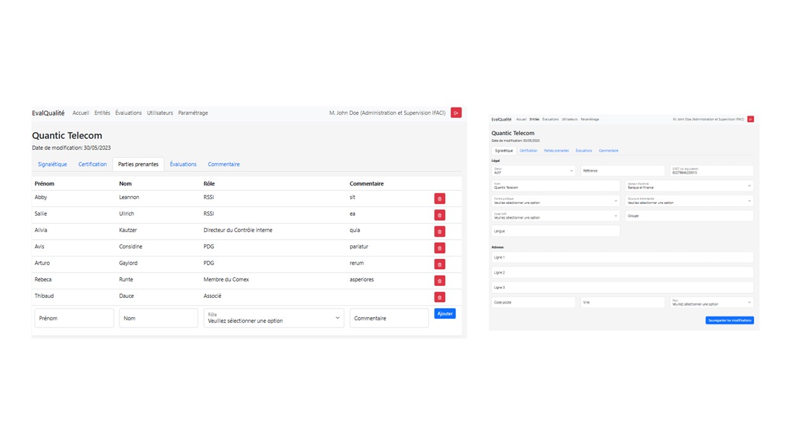
Task: Focus the Groupe input field
Action: [x=689, y=216]
